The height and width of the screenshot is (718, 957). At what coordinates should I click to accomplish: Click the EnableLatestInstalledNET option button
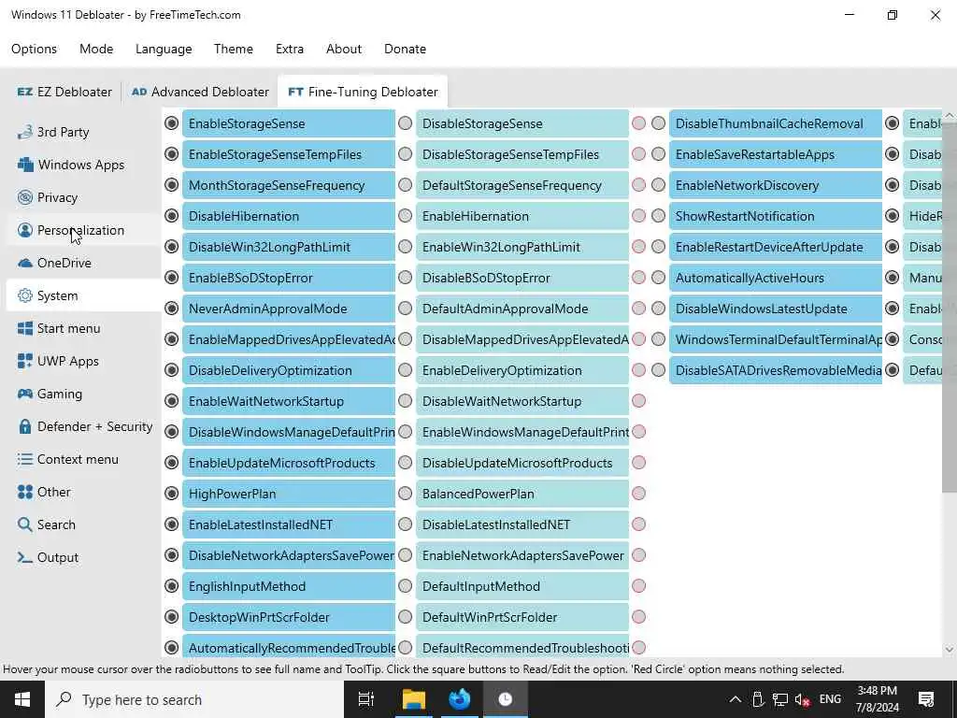289,524
